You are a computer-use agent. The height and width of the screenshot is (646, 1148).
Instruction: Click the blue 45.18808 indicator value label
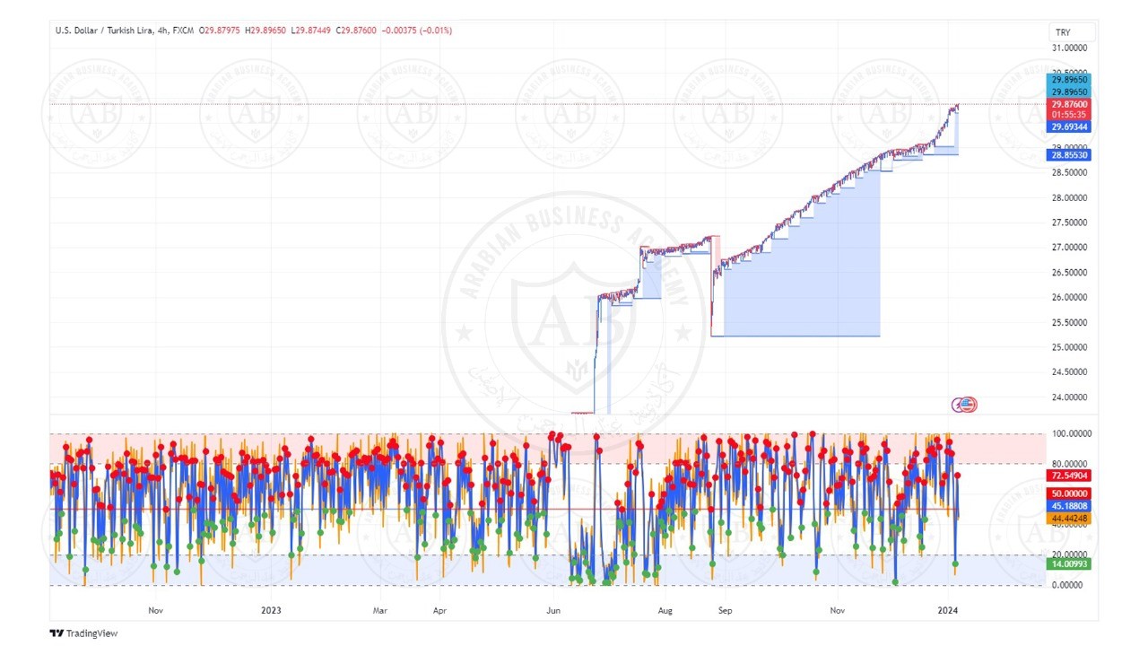click(1070, 506)
